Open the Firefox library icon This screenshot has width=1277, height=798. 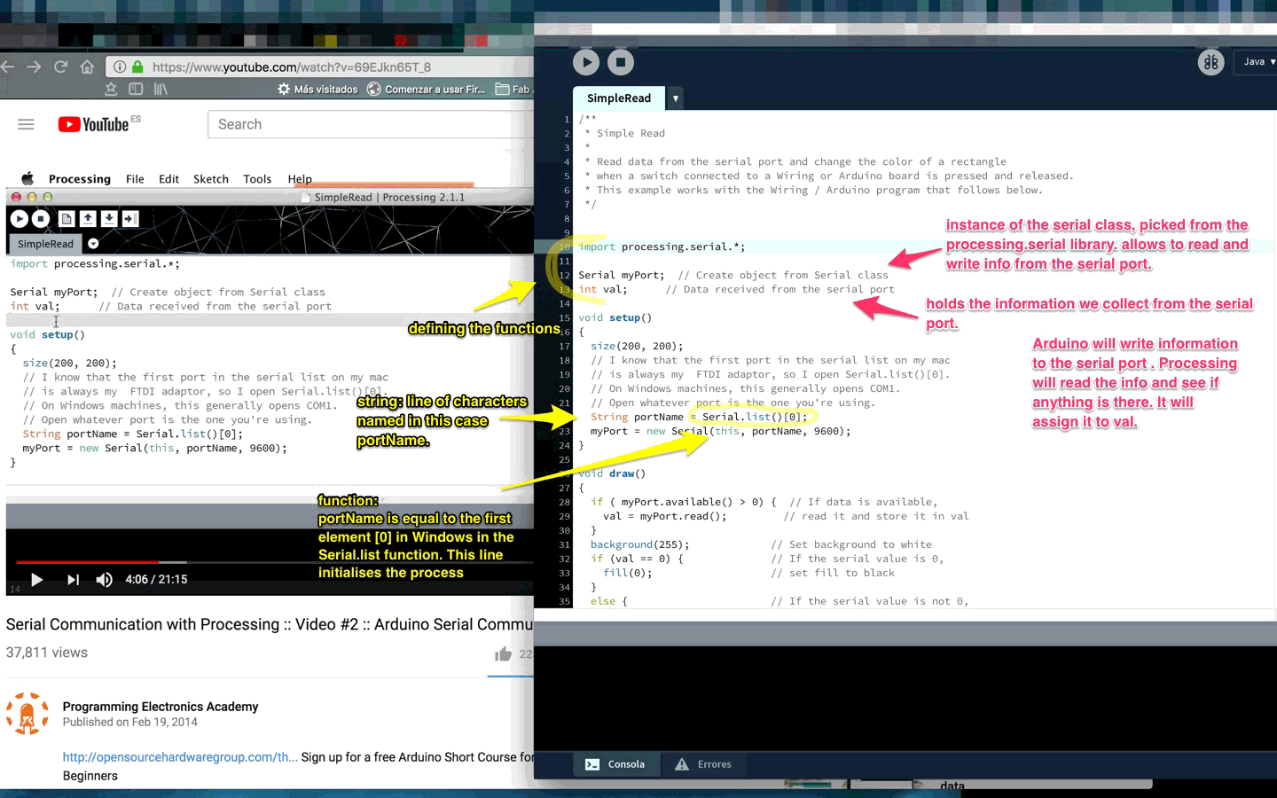[161, 89]
